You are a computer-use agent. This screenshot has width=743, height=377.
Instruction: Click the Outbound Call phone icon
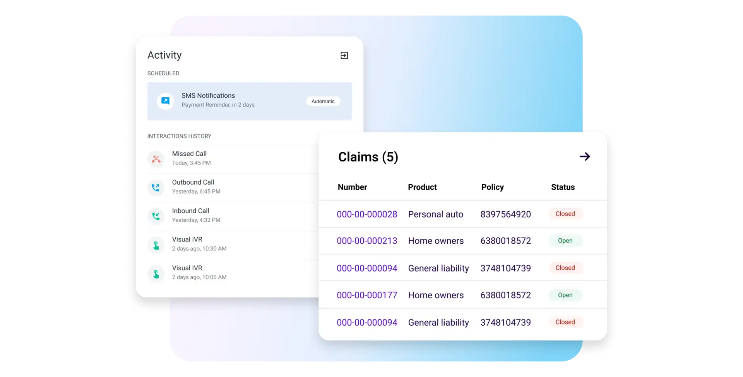[x=156, y=187]
